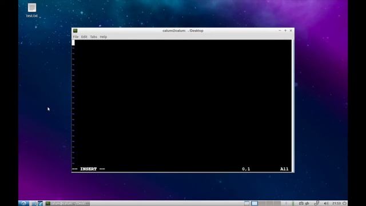Select the test.txt desktop file icon

click(32, 10)
